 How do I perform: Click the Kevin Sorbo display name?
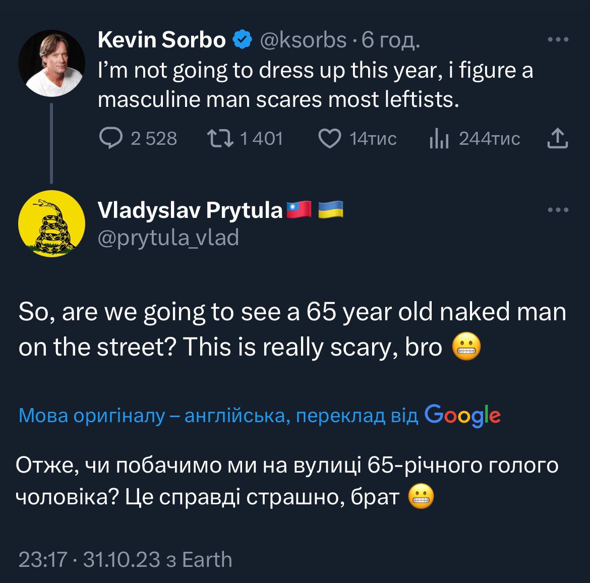point(162,40)
